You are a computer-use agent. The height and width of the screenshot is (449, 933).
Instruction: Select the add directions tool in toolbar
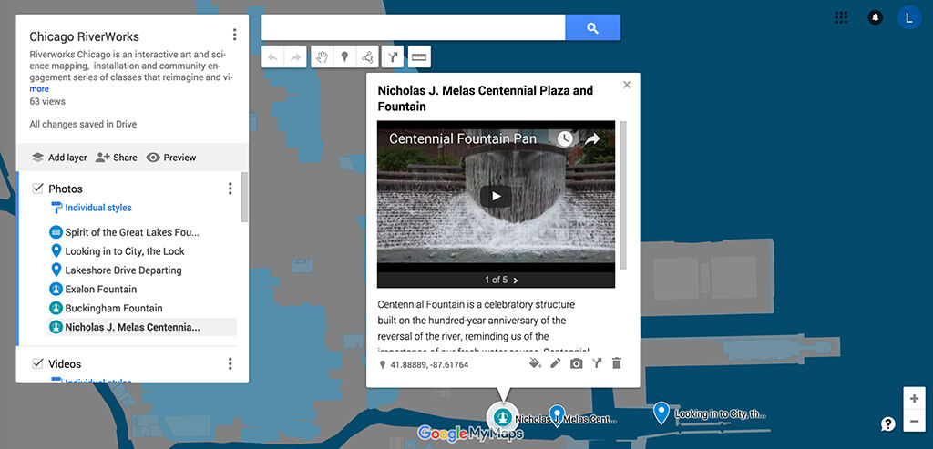pyautogui.click(x=393, y=57)
